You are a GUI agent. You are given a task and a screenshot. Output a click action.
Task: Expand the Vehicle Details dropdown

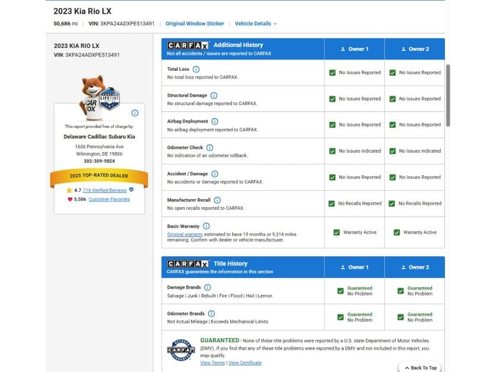point(255,23)
